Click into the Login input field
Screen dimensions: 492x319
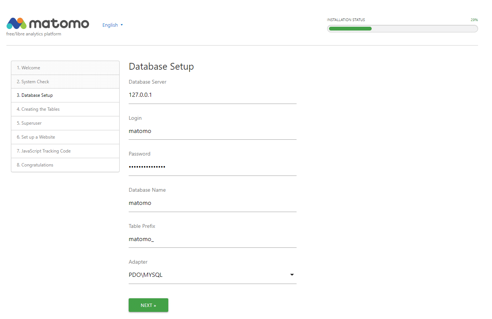coord(212,131)
